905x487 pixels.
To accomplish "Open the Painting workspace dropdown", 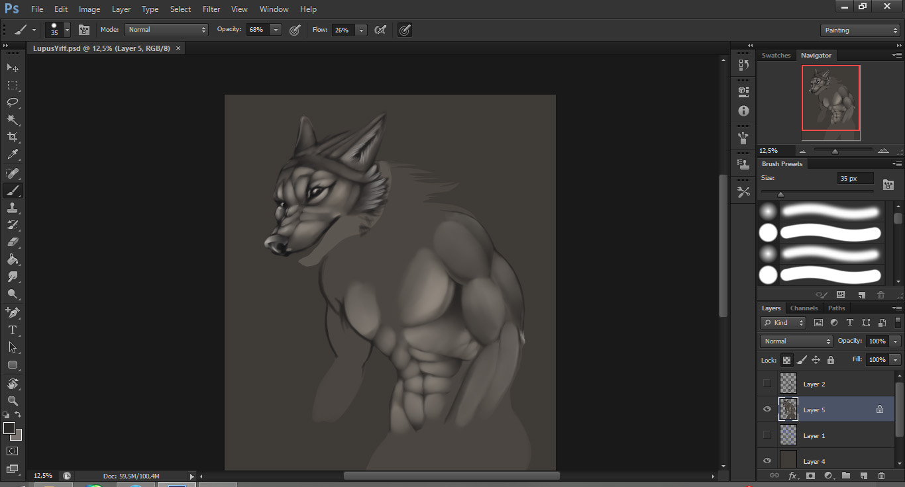I will (859, 30).
